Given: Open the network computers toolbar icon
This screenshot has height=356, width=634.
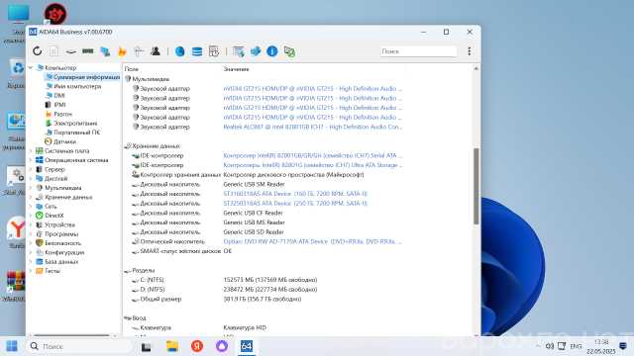Looking at the screenshot, I should (x=105, y=51).
